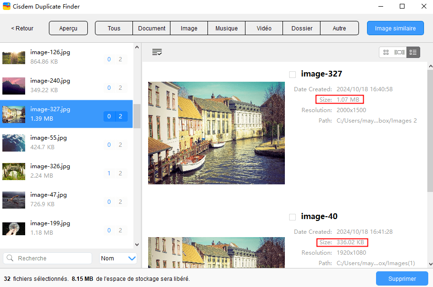
Task: Click the image-47.jpg thumbnail
Action: 14,200
